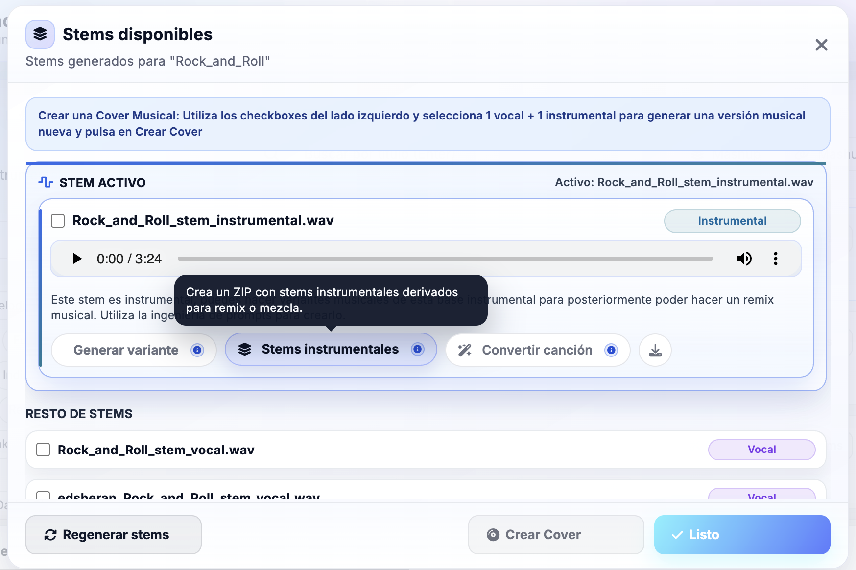This screenshot has height=570, width=856.
Task: Click the Instrumental tag badge
Action: [732, 221]
